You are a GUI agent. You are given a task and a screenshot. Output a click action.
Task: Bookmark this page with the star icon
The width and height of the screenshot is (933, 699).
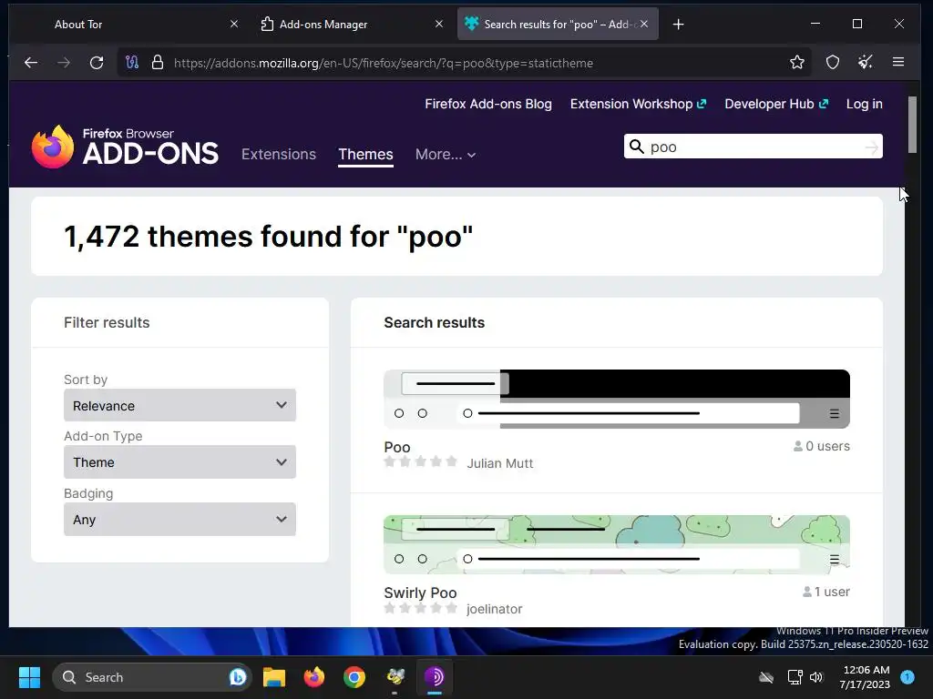(x=796, y=63)
